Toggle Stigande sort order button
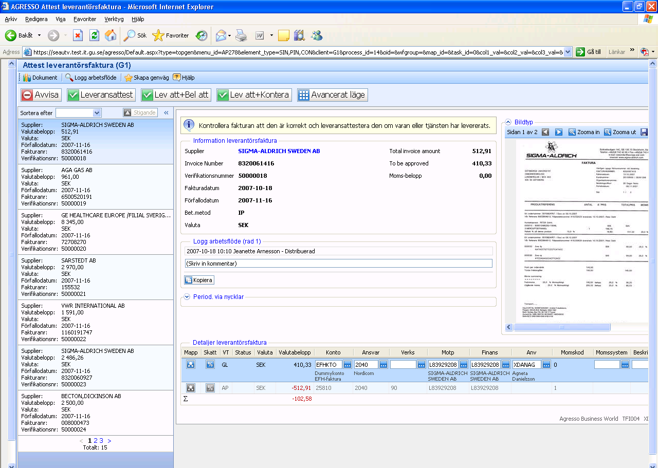The image size is (658, 468). pyautogui.click(x=140, y=113)
